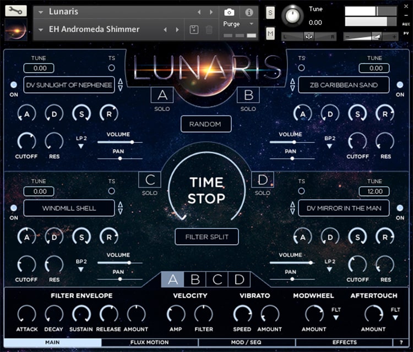Click the FILTER SPLIT button
Screen dimensions: 413x352
[x=206, y=237]
